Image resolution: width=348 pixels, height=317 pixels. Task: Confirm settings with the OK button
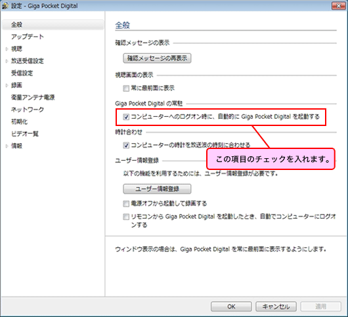231,306
